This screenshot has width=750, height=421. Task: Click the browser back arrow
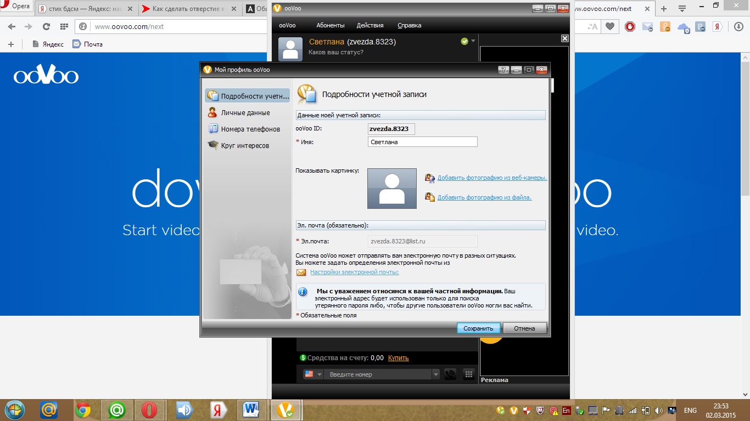(12, 26)
